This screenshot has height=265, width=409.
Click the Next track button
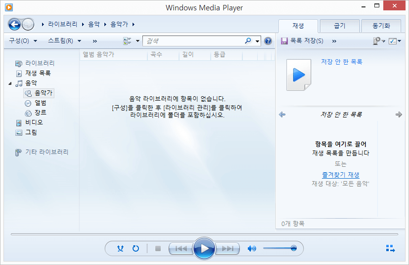[227, 248]
